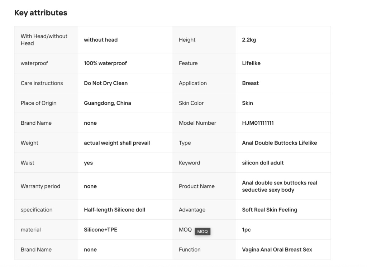
Task: Click the MOQ tooltip badge
Action: click(202, 232)
